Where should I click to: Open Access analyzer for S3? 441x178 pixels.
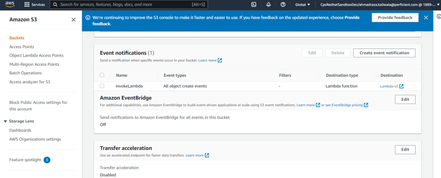click(30, 82)
